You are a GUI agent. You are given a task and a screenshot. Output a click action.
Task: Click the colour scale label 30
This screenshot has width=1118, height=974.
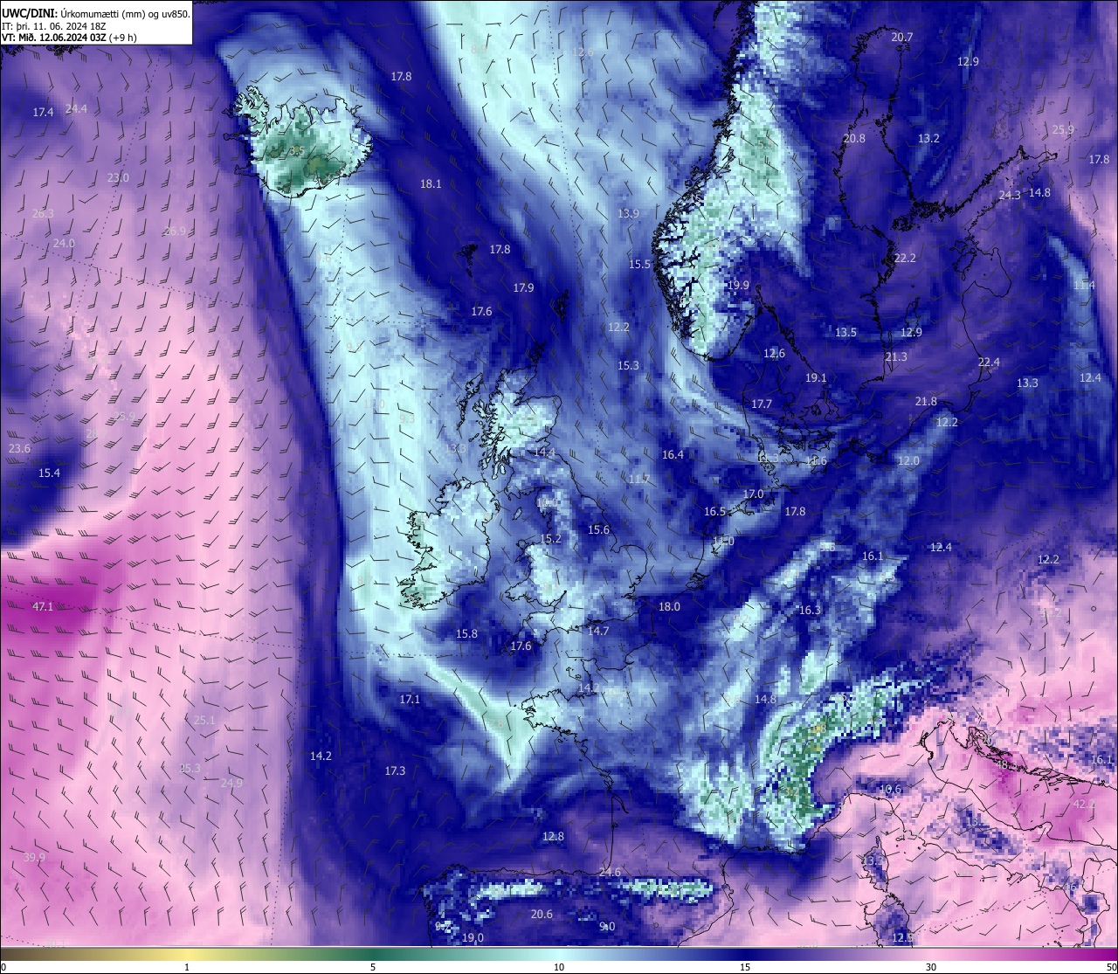pyautogui.click(x=931, y=966)
